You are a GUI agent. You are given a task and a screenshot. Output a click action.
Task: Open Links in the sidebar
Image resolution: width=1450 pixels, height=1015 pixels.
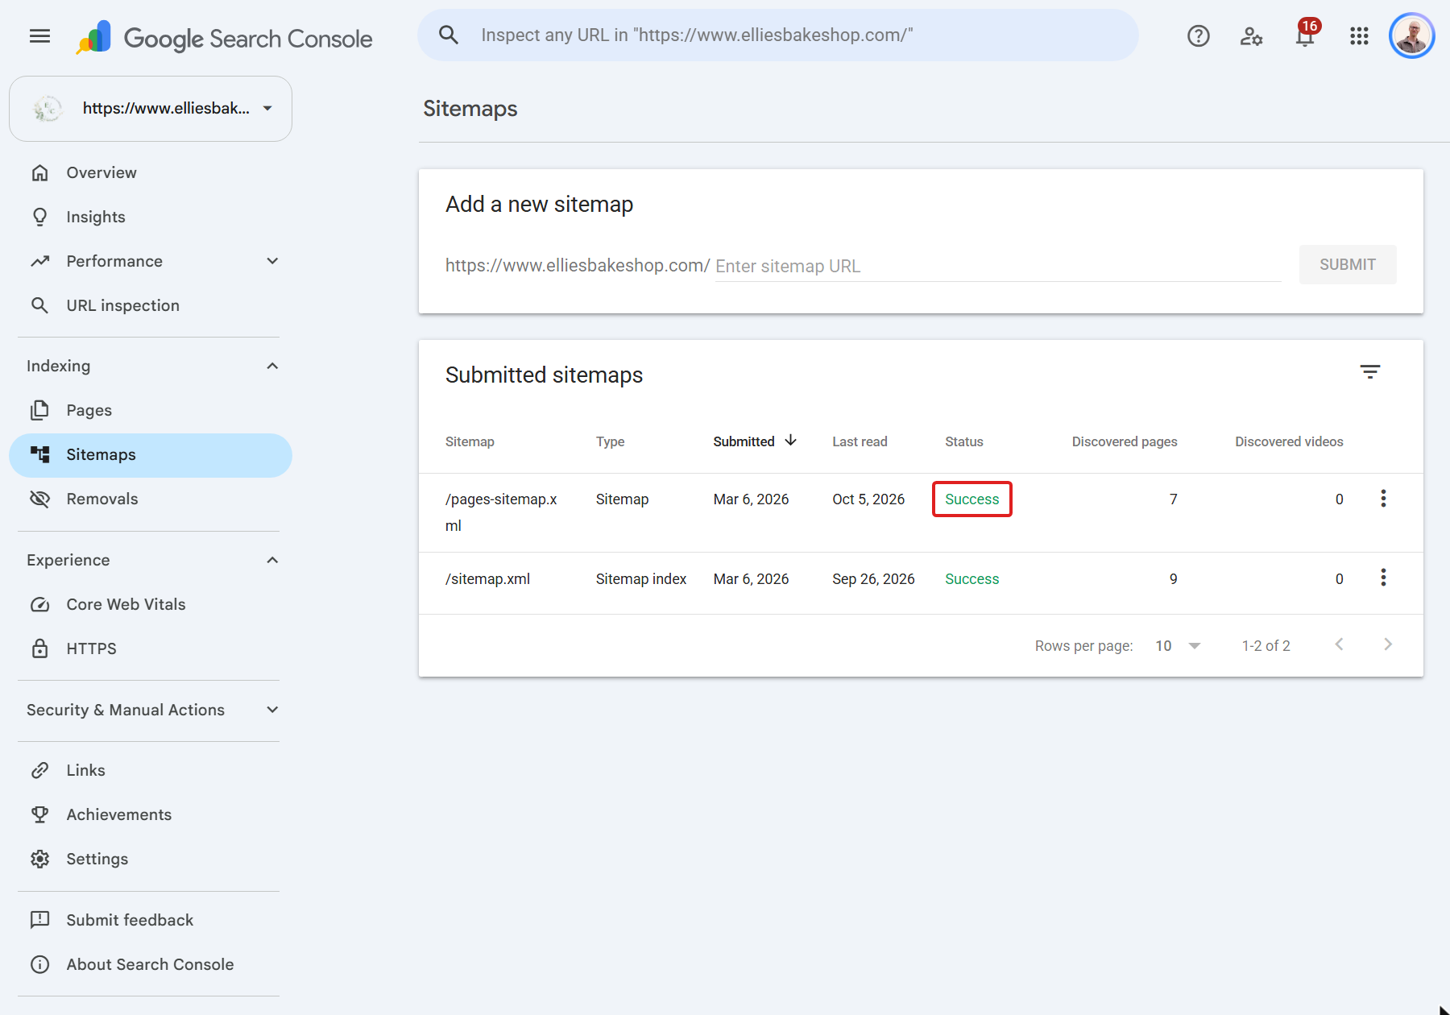click(x=151, y=770)
